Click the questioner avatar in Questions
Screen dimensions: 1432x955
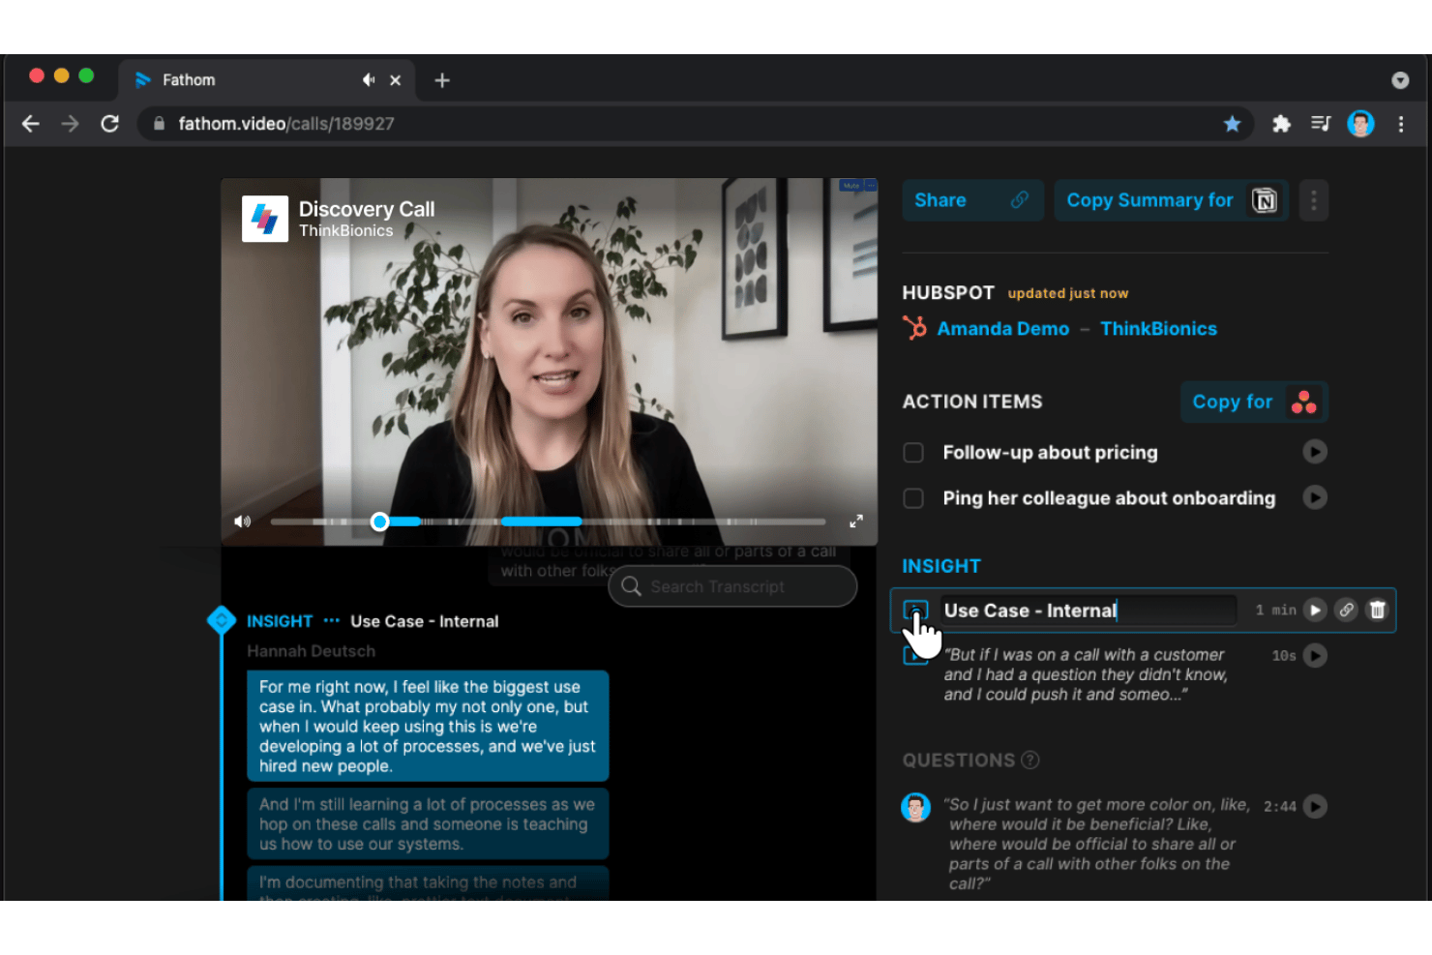pyautogui.click(x=915, y=807)
